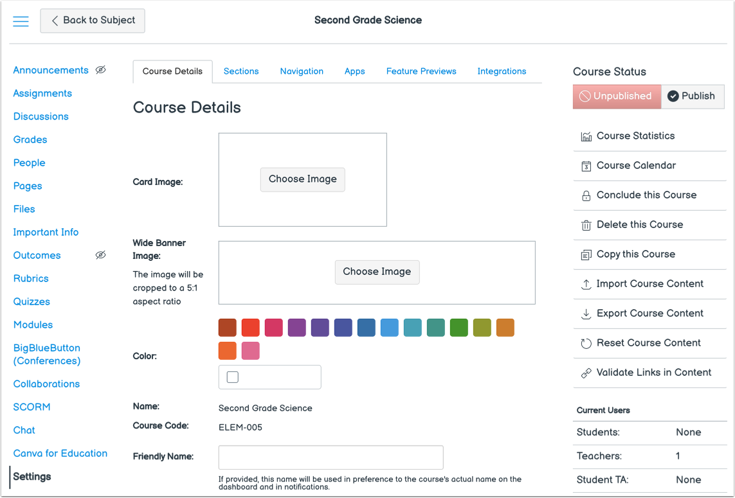Click the Copy this Course icon
735x498 pixels.
pos(586,255)
